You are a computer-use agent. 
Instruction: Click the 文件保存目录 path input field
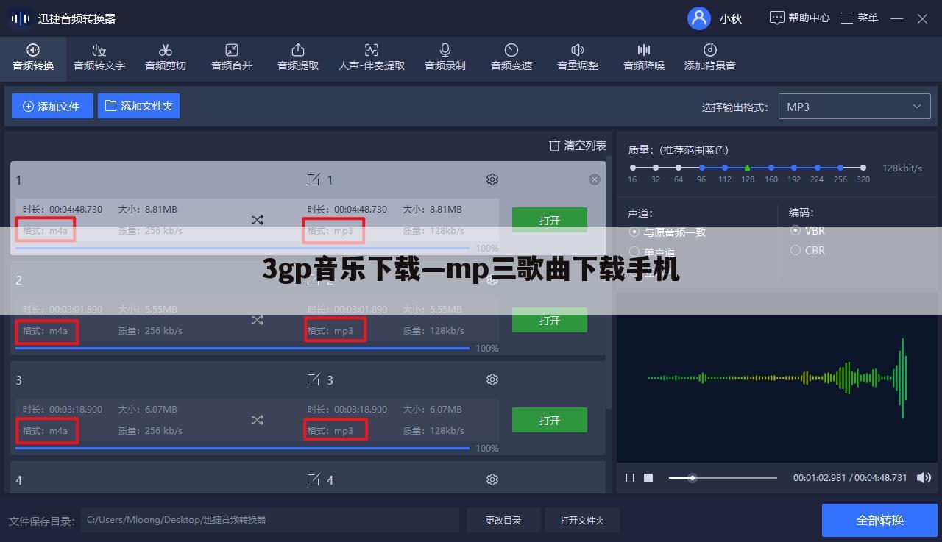270,520
